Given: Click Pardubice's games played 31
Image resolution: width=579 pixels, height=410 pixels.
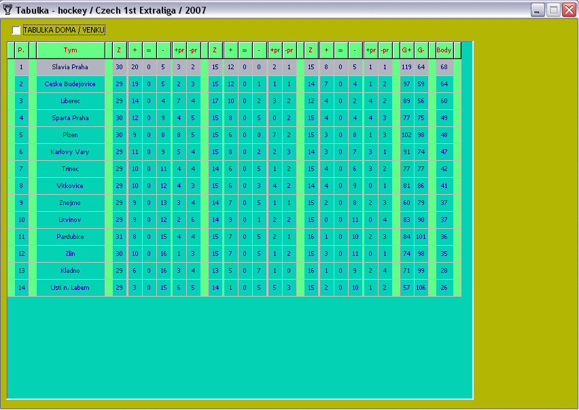Looking at the screenshot, I should pos(120,237).
